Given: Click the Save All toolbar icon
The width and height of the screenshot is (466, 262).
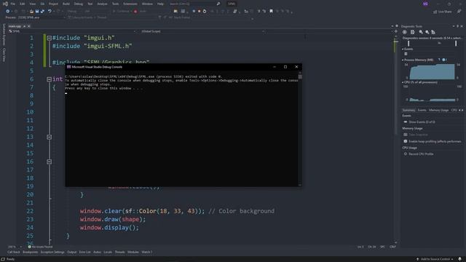Looking at the screenshot, I should pyautogui.click(x=42, y=12).
